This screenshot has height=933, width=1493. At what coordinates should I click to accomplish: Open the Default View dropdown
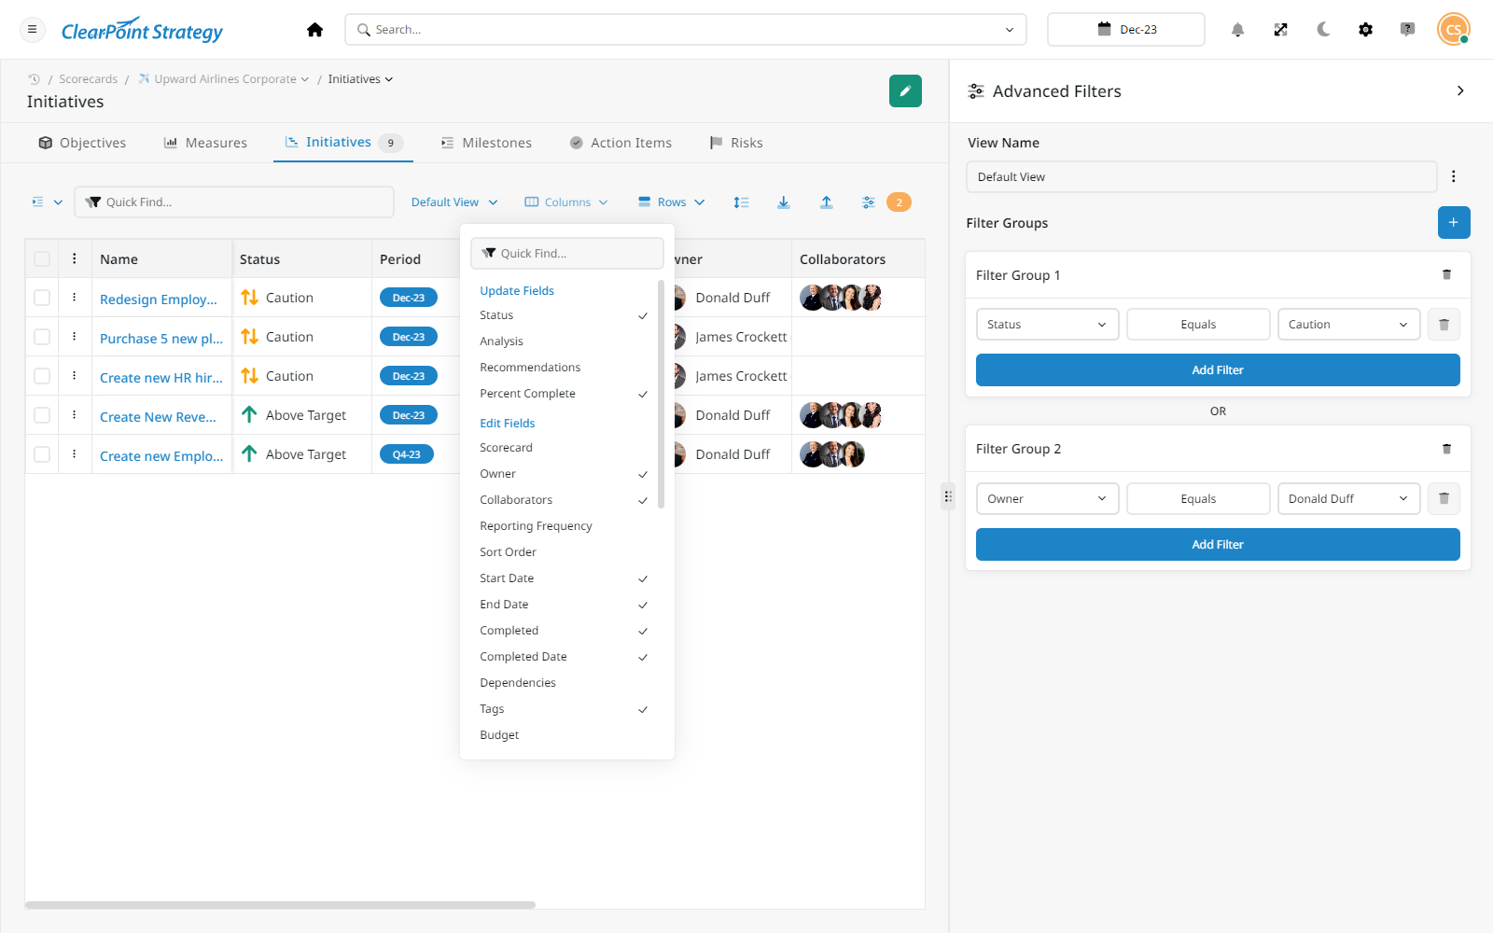click(454, 202)
